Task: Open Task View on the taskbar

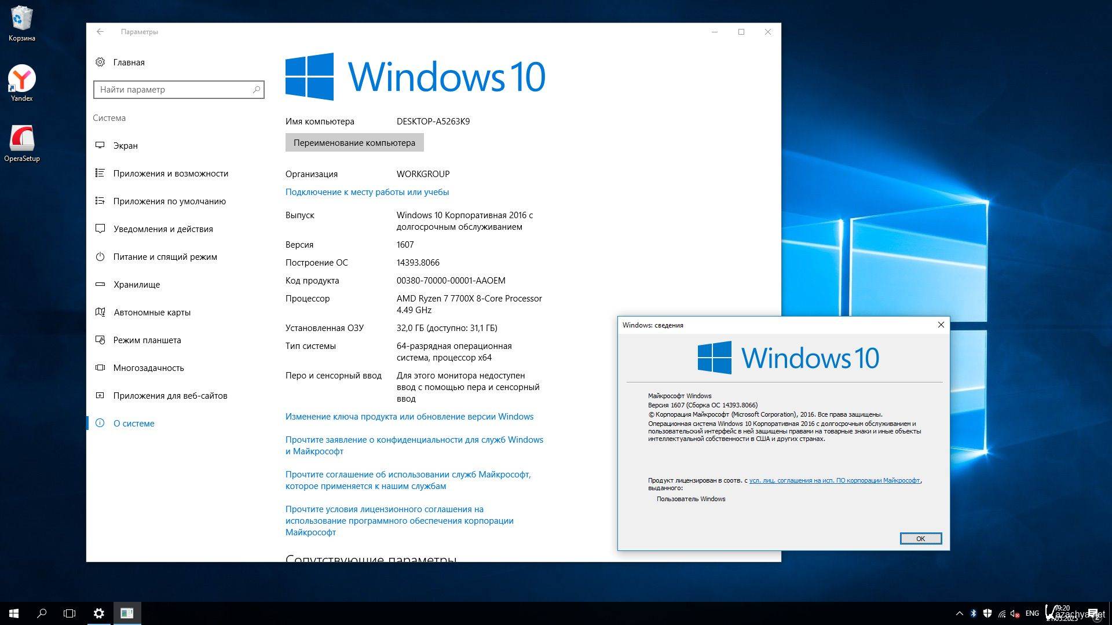Action: click(x=69, y=613)
